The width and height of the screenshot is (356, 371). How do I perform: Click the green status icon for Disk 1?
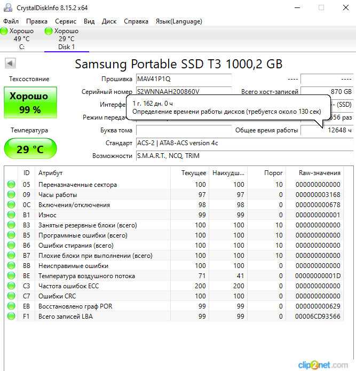tap(49, 31)
